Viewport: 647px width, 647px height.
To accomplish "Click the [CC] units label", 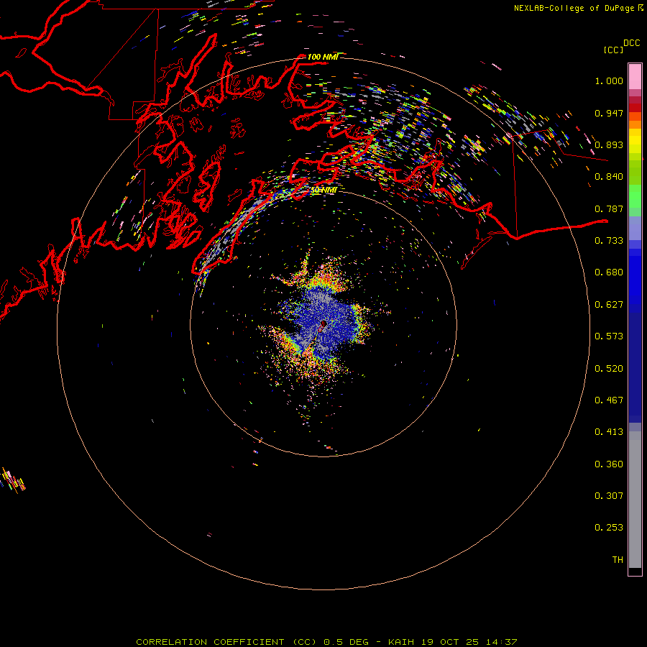I will point(613,50).
